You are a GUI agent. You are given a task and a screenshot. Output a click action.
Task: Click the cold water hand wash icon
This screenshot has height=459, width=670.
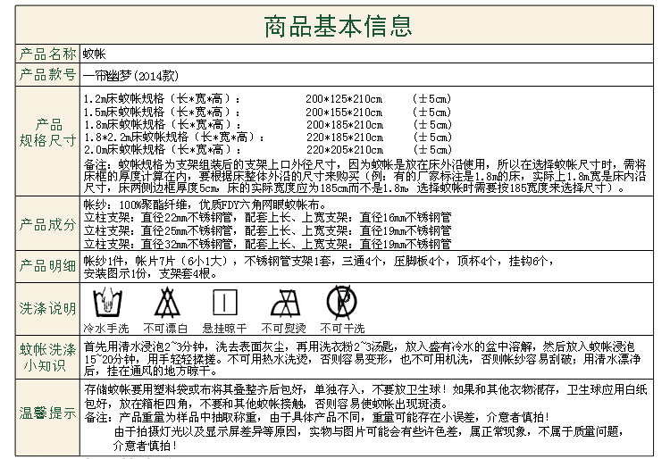coord(108,302)
